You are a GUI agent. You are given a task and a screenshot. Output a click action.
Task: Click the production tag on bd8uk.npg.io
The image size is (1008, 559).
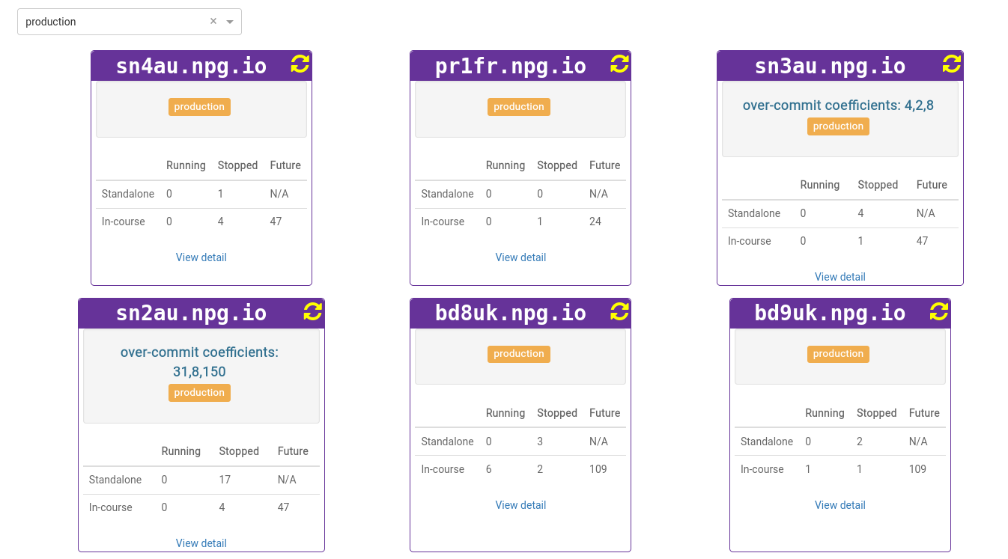[x=519, y=354]
